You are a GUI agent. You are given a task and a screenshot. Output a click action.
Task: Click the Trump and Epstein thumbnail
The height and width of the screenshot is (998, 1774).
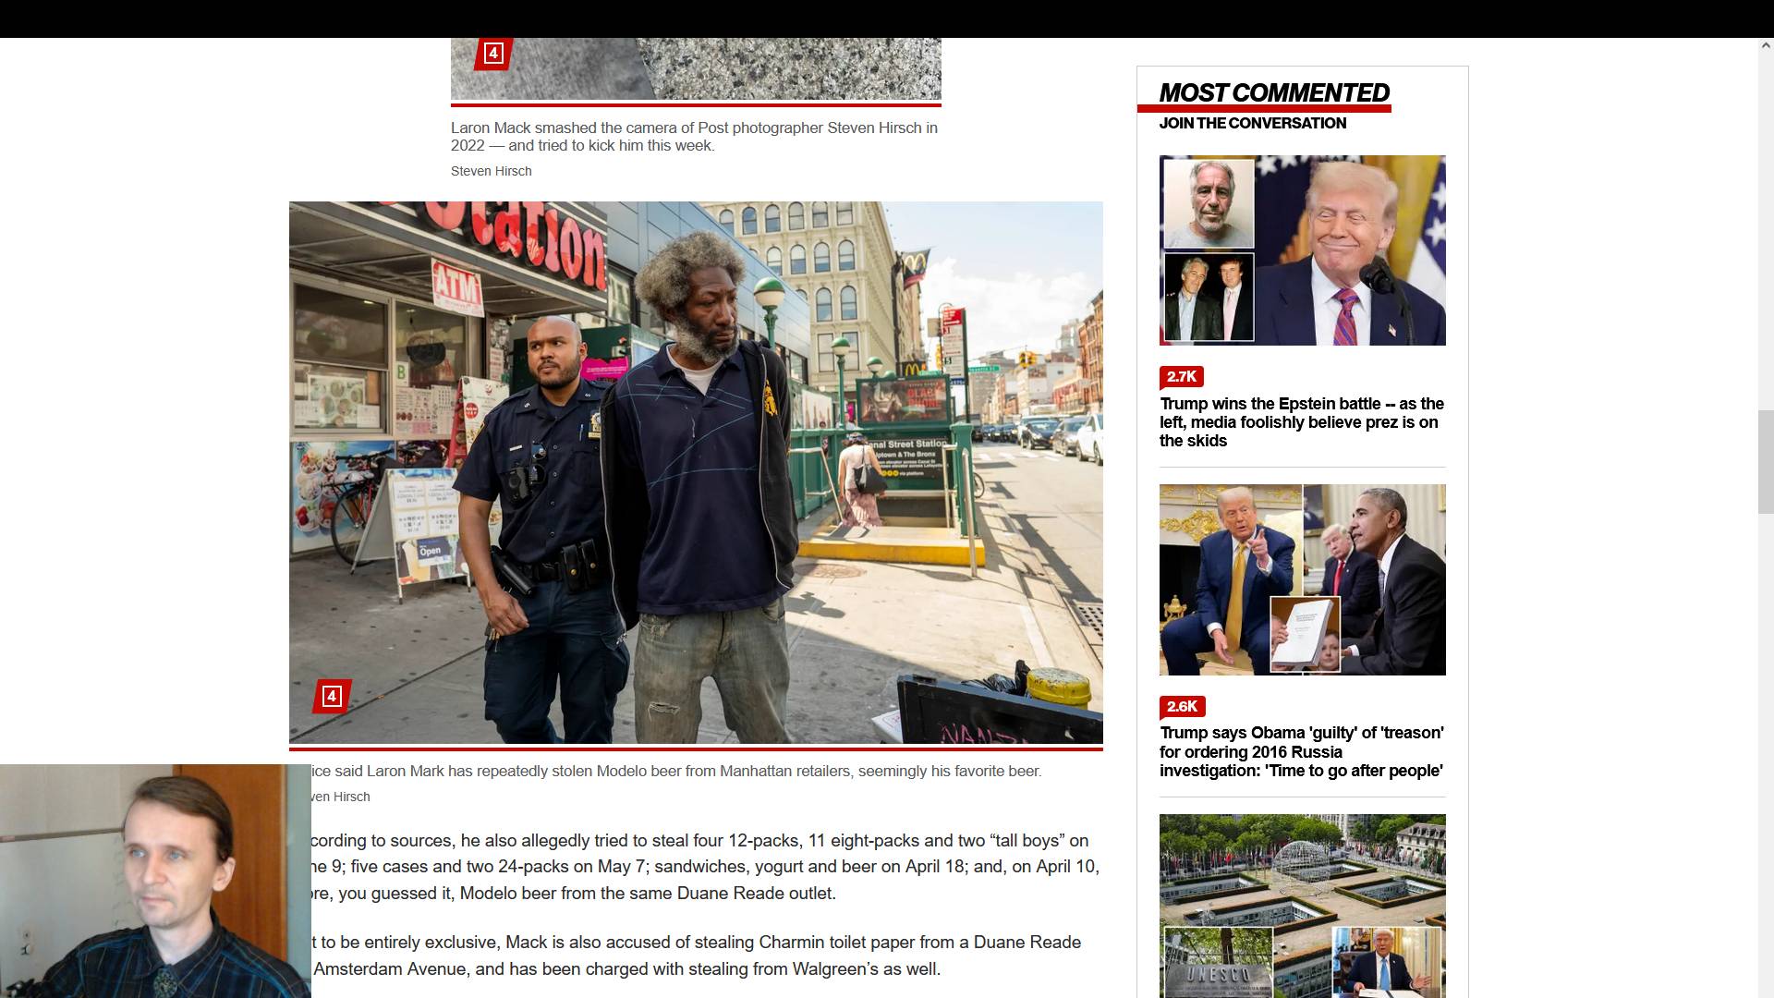[1302, 250]
